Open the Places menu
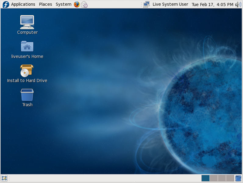 click(45, 4)
